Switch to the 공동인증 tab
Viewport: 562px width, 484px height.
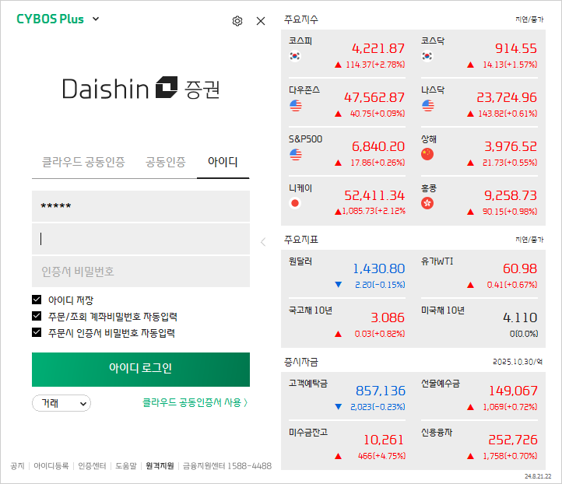166,162
